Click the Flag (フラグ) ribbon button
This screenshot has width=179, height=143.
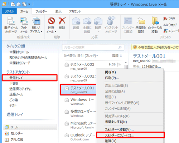(169, 19)
